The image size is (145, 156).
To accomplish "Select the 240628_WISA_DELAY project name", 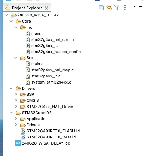I will (38, 15).
